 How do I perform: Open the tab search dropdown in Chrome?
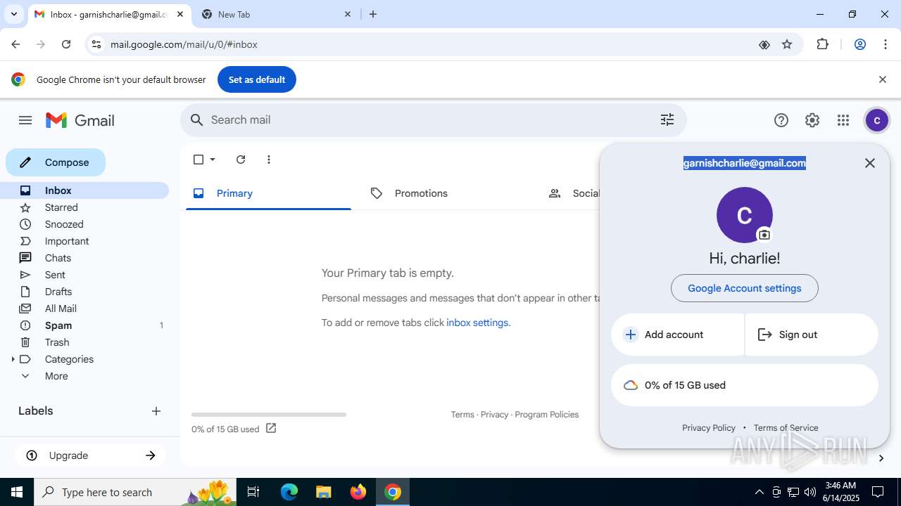[13, 14]
